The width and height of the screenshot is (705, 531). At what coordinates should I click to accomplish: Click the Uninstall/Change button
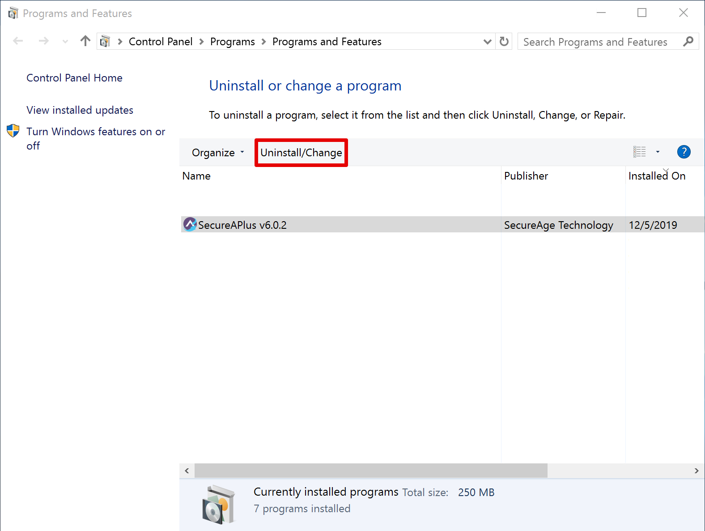click(301, 153)
